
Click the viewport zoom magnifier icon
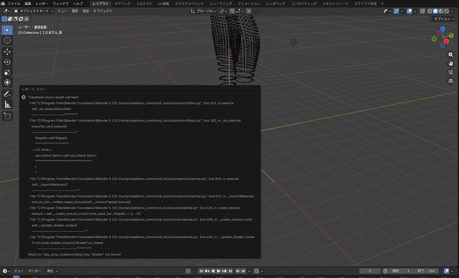(x=451, y=55)
